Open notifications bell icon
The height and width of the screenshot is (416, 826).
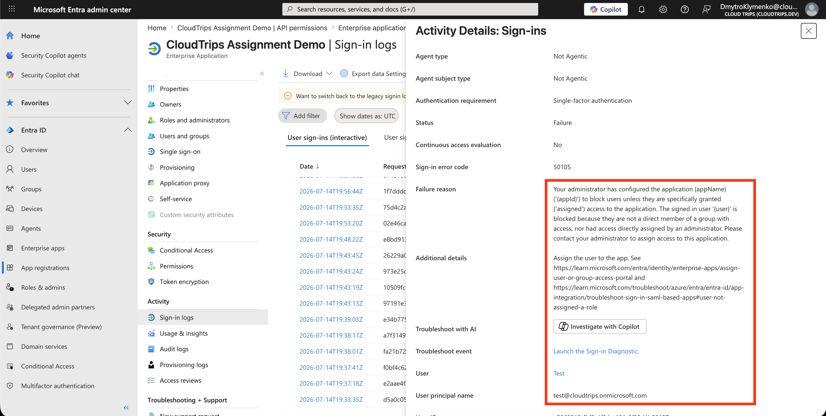(641, 9)
